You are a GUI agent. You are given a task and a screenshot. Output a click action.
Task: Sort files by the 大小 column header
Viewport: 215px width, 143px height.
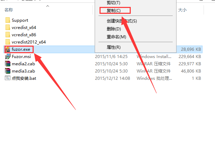(182, 10)
